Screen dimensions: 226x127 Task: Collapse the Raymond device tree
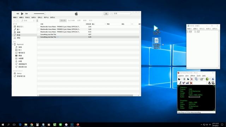(13, 44)
